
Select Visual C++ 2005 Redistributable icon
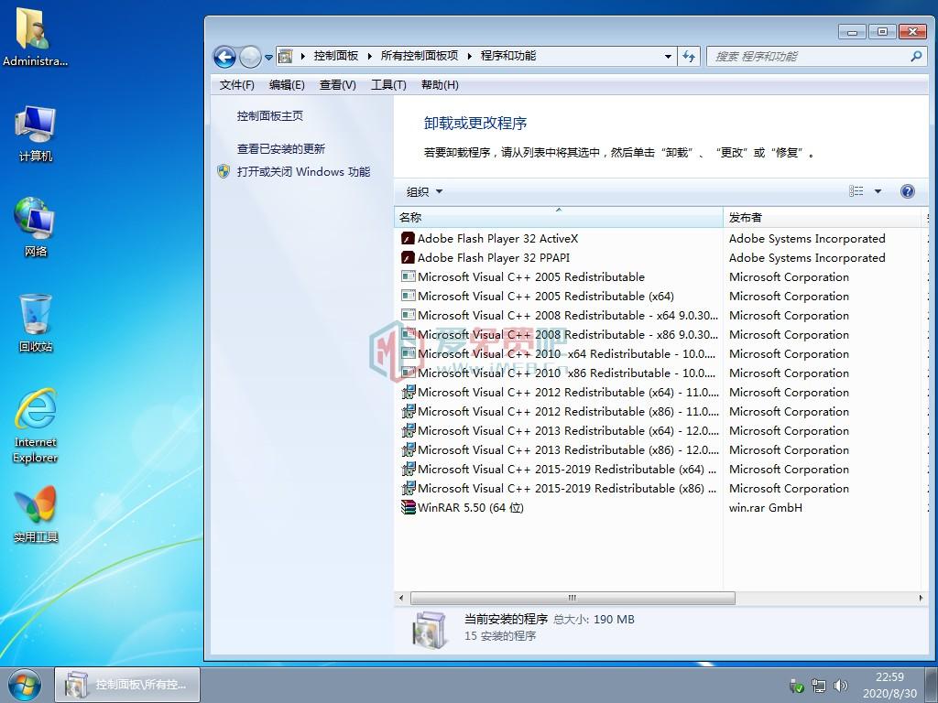(408, 276)
